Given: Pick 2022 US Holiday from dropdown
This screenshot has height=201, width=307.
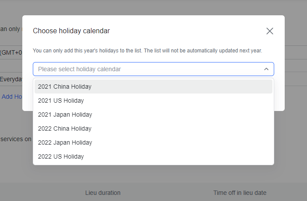Looking at the screenshot, I should [x=61, y=156].
